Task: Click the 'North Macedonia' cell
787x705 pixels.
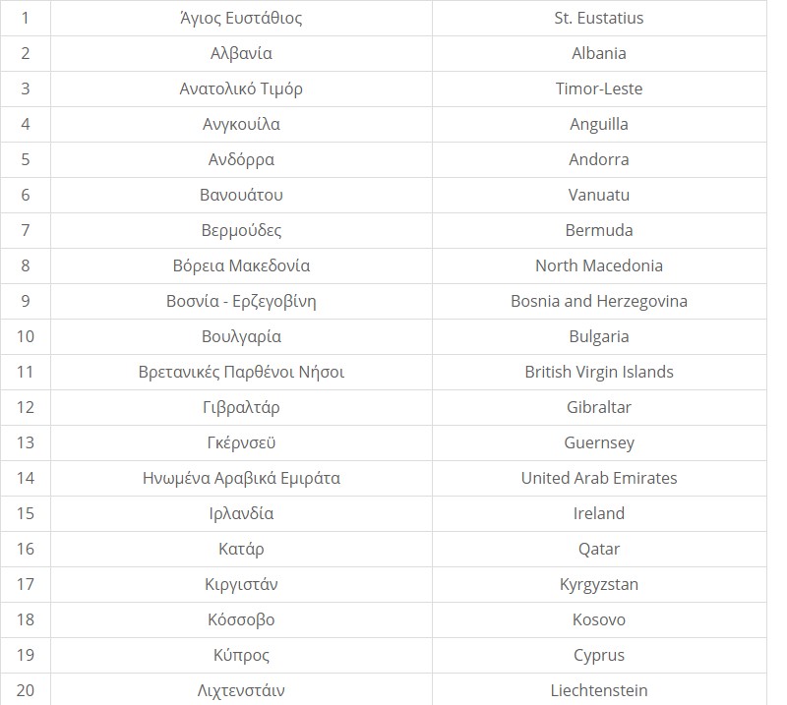Action: point(598,265)
